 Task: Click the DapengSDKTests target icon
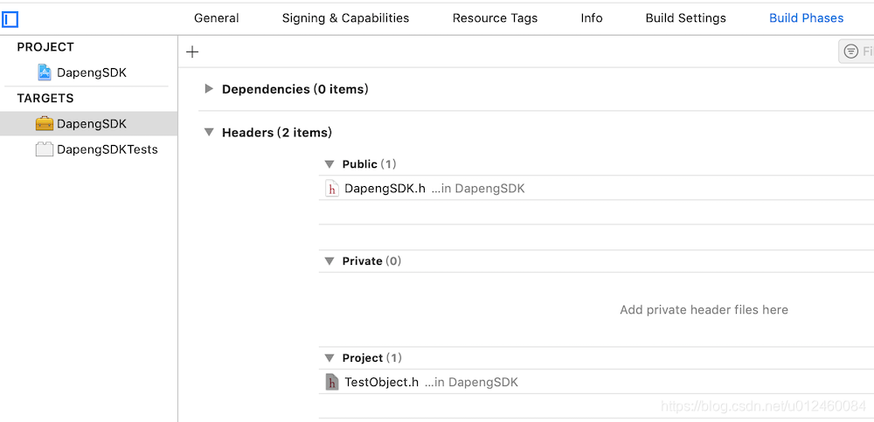pos(45,149)
